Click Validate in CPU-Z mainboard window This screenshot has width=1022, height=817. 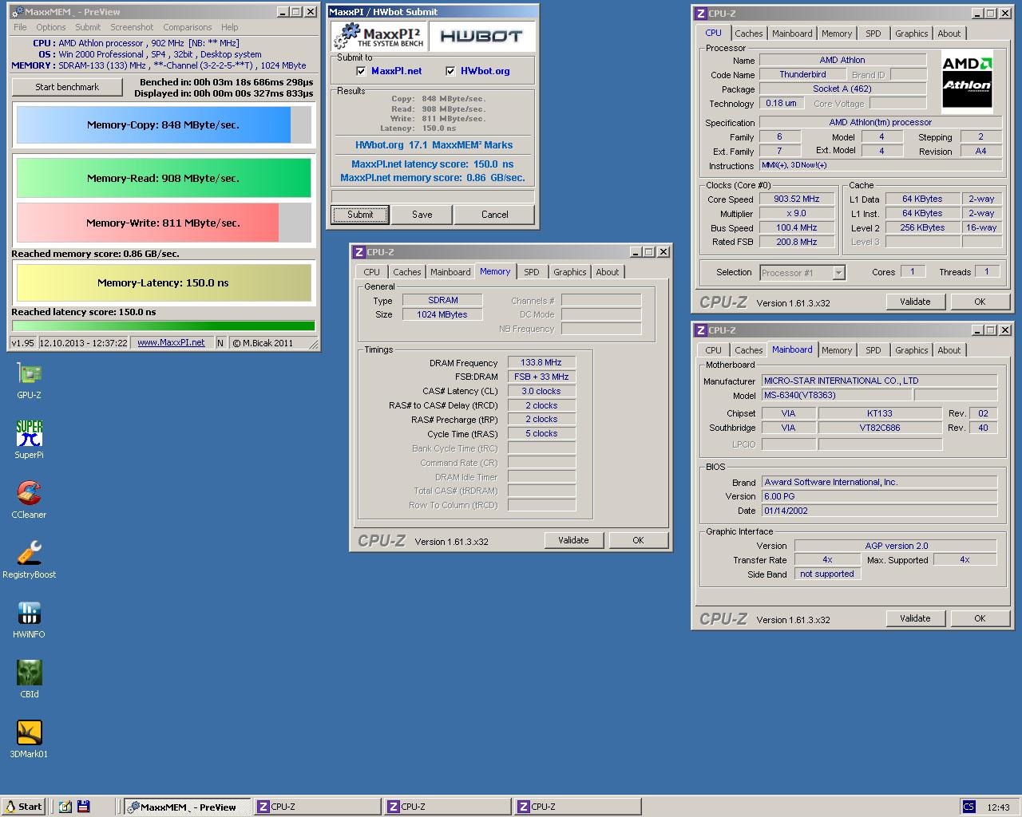[x=915, y=618]
